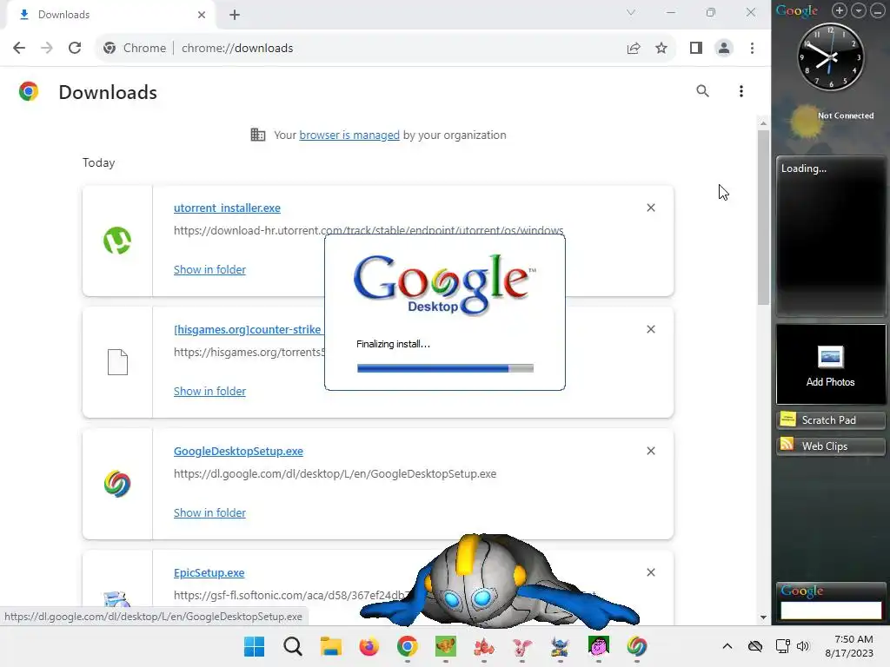Add gadget with sidebar plus button

pos(840,10)
